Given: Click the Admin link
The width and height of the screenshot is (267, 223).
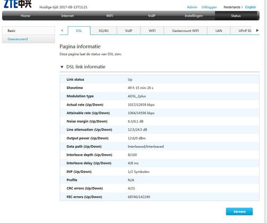Looking at the screenshot, I should tap(192, 7).
